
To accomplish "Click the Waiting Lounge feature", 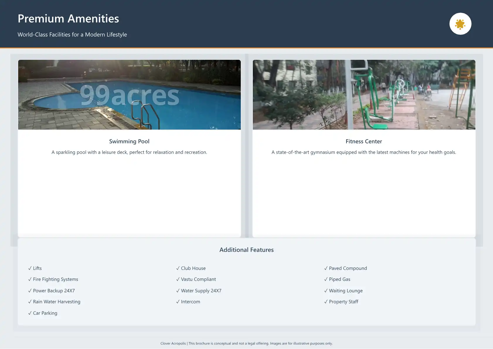I will pos(344,291).
